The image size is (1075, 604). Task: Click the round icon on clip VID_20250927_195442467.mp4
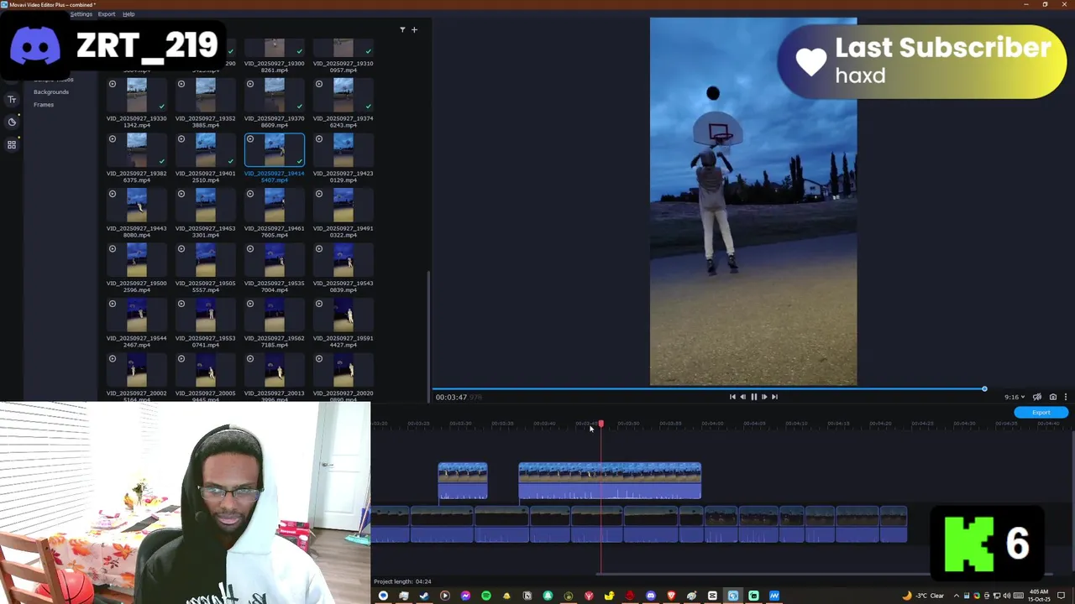click(113, 304)
